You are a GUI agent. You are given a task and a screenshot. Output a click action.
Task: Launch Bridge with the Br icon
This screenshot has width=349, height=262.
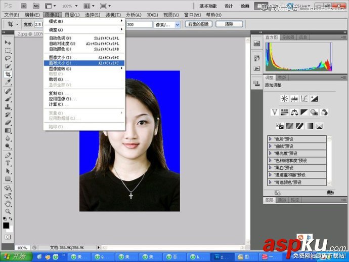click(x=23, y=6)
